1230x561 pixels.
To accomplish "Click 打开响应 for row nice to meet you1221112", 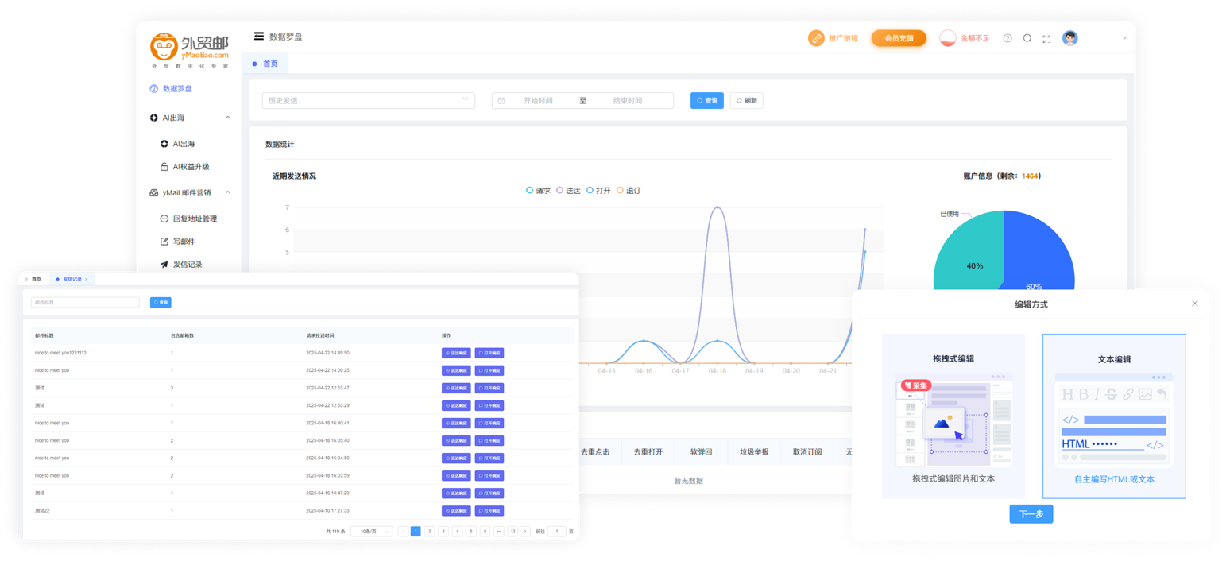I will pyautogui.click(x=489, y=353).
